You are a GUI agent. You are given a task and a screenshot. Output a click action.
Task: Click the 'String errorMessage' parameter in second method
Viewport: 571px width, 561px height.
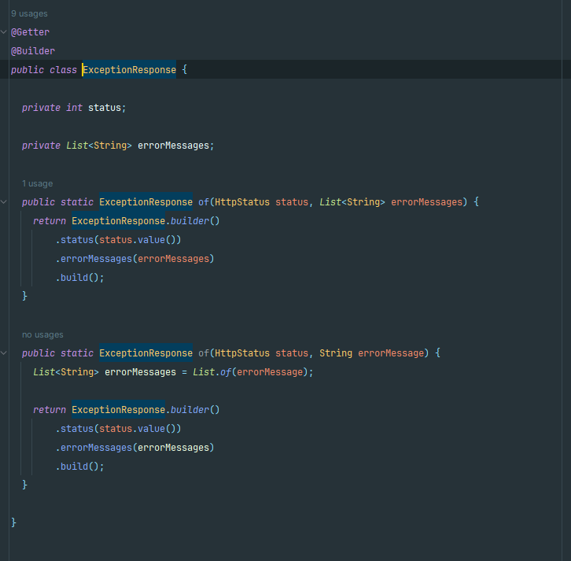point(372,353)
